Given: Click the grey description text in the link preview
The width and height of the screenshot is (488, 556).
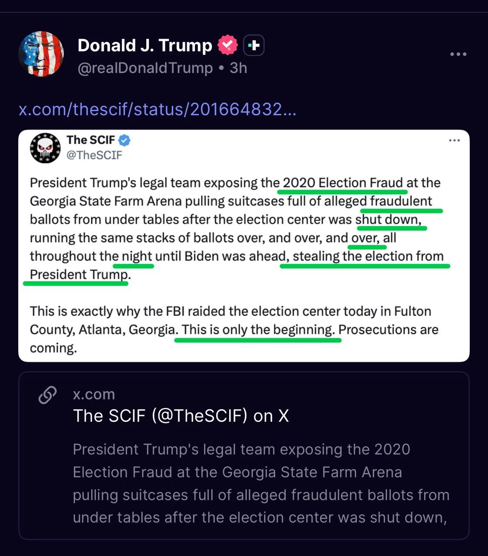Looking at the screenshot, I should coord(260,483).
